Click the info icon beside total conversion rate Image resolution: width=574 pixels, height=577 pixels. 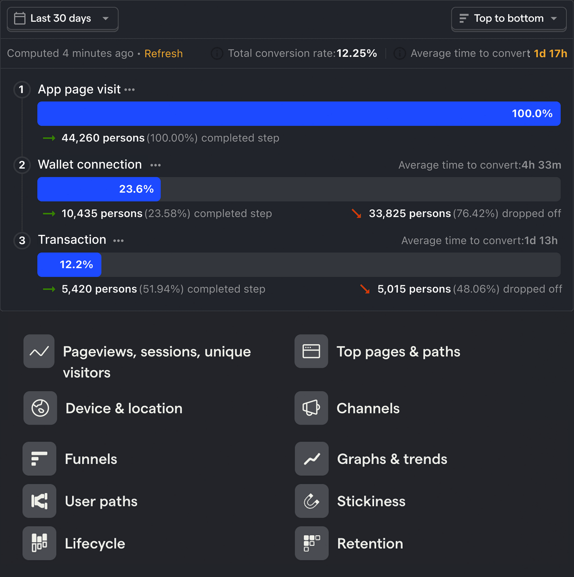217,53
